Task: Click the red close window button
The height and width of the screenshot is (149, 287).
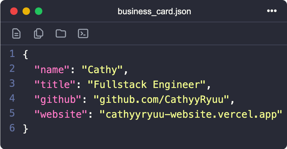Action: pyautogui.click(x=14, y=11)
